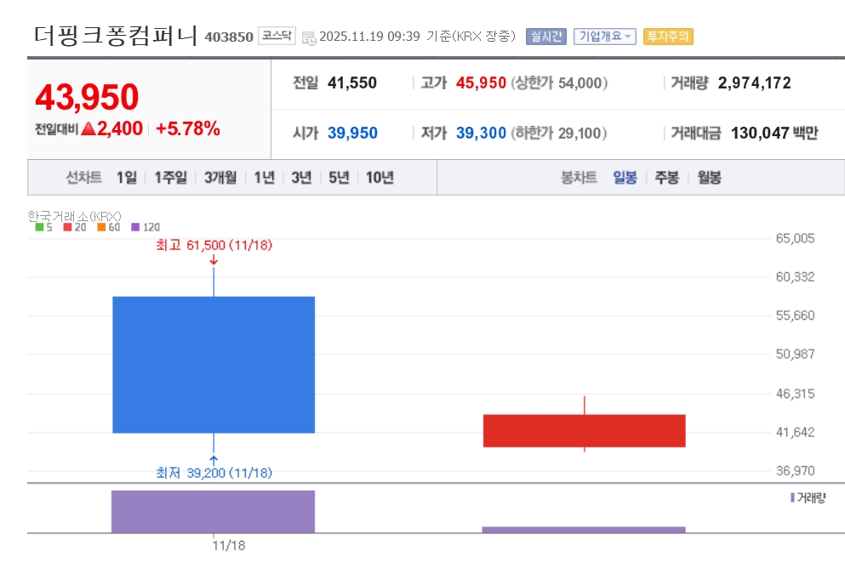This screenshot has height=569, width=845.
Task: Select the 10년 line chart period
Action: click(x=380, y=177)
